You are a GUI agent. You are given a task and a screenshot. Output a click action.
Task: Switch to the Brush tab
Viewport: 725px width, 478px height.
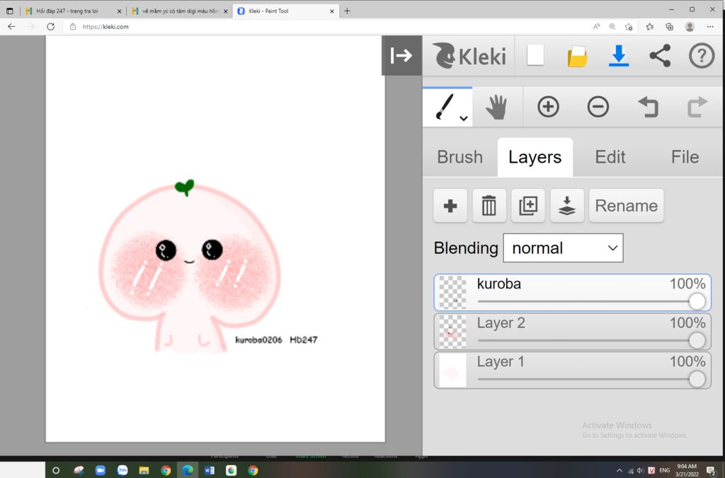459,157
